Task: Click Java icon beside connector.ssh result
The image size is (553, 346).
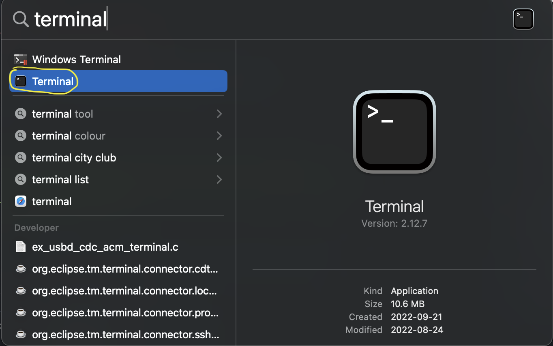Action: 21,335
